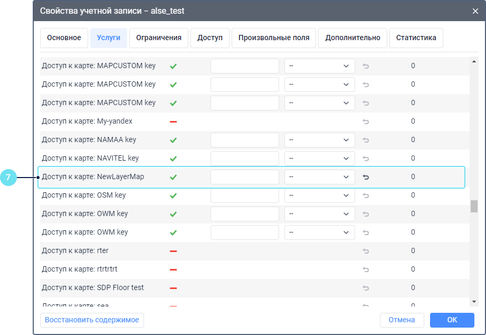Toggle green checkmark for NewLayerMap access
This screenshot has height=335, width=486.
[x=173, y=177]
